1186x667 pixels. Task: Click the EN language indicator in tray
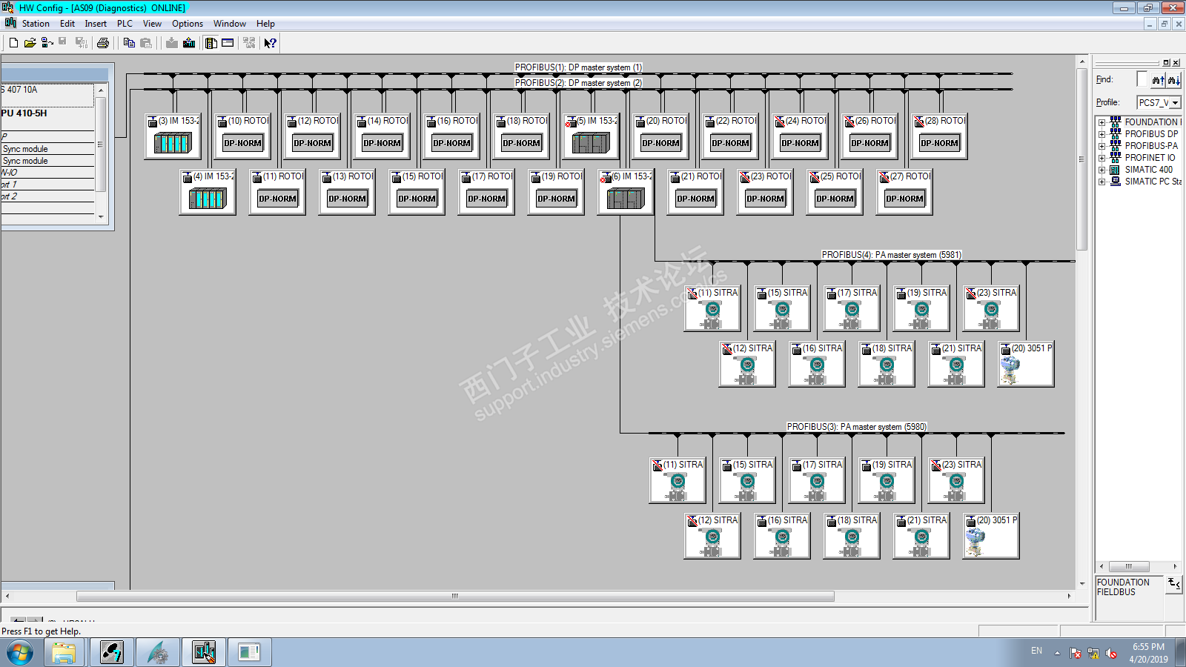1036,651
